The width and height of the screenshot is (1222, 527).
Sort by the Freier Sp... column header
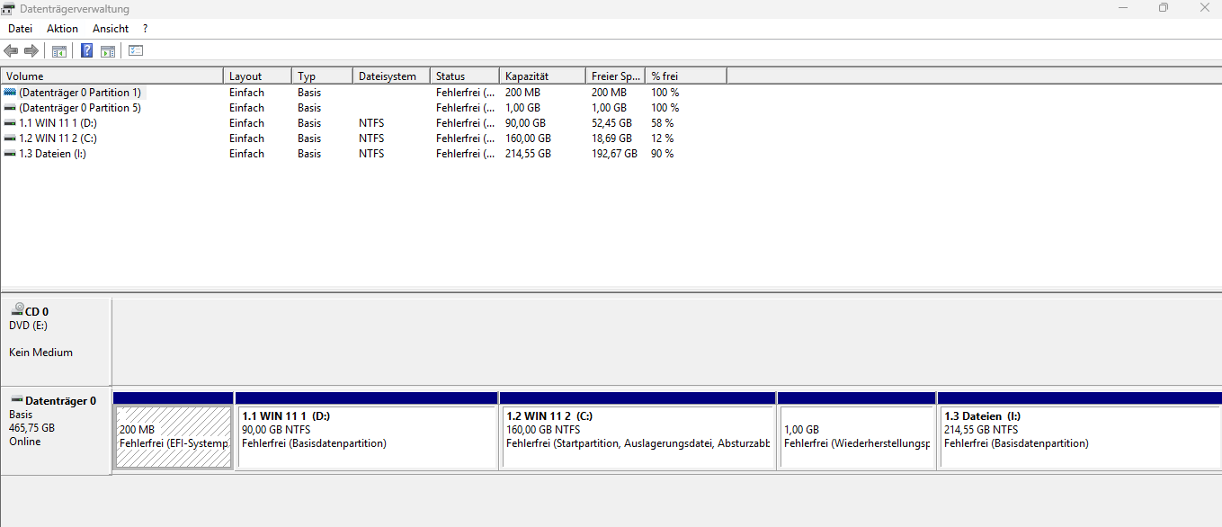615,76
